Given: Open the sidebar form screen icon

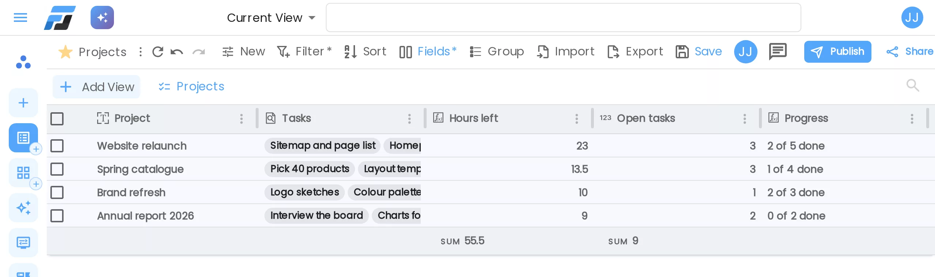Looking at the screenshot, I should tap(23, 243).
